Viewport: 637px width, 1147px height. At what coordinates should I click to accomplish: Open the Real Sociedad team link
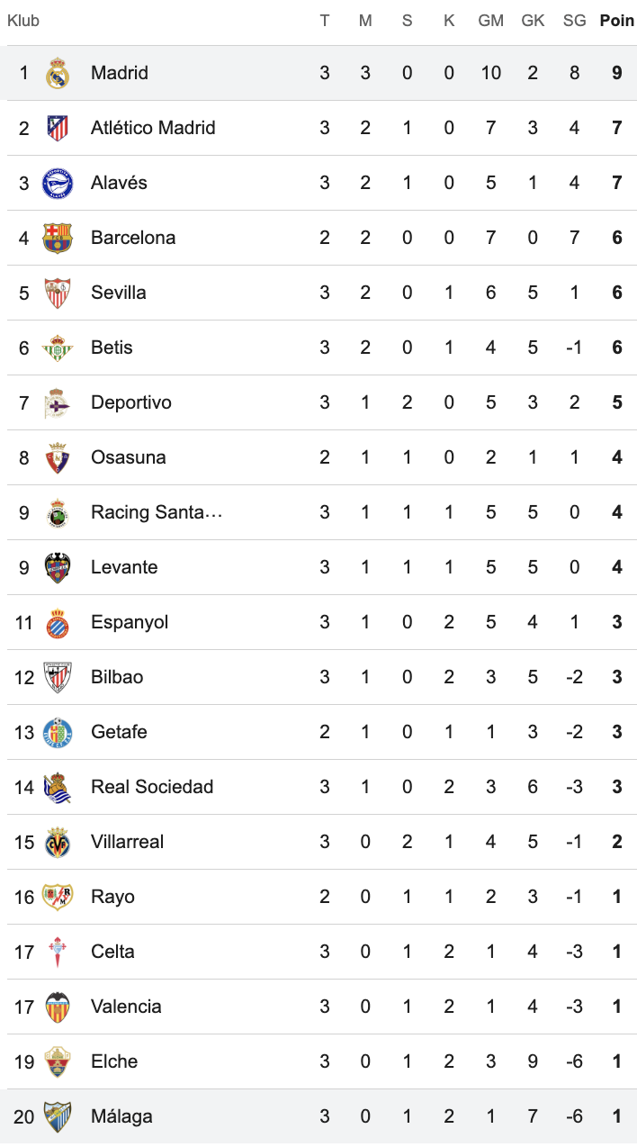click(x=152, y=787)
